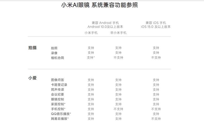Viewport: 204px width, 122px height.
Task: Select the 拍照 feature row label
Action: (x=54, y=48)
